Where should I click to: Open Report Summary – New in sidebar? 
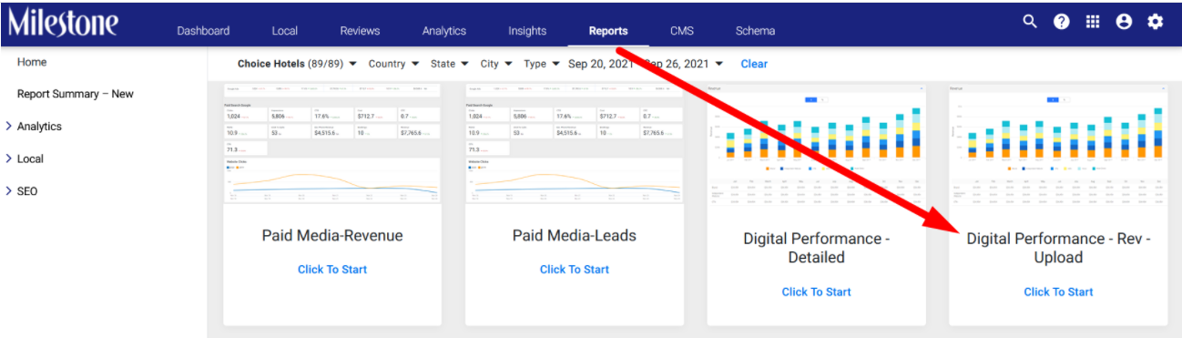[x=76, y=94]
